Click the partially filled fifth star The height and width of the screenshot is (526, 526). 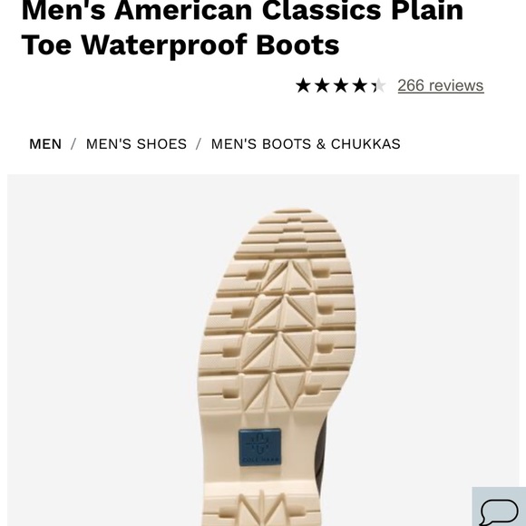[378, 85]
